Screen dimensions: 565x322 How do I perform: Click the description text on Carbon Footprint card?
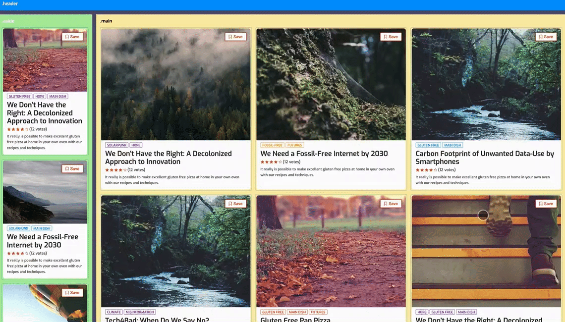(x=483, y=180)
